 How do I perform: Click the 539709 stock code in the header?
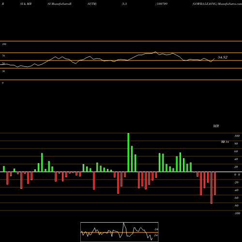click(x=162, y=4)
